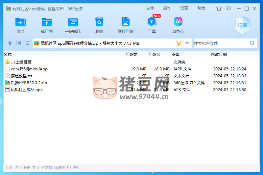Screen dimensions: 263x175
Task: Switch to the list view mode icon
Action: coord(27,43)
